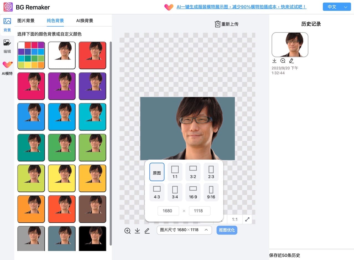Collapse the 图片尺寸 1680×1118 size dropdown
The image size is (354, 260).
point(184,230)
